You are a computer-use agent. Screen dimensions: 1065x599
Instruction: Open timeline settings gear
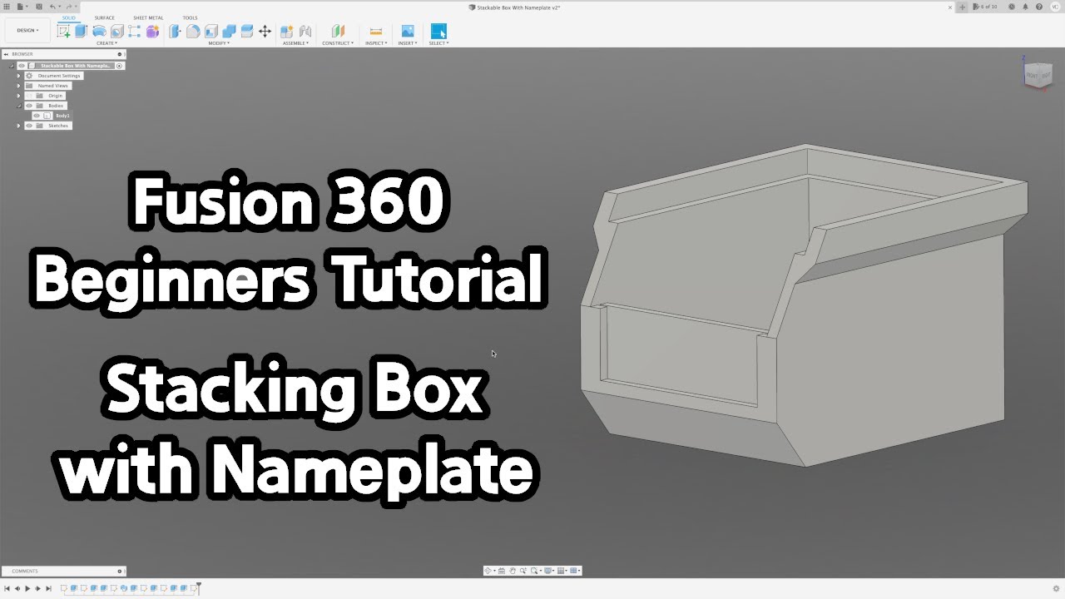click(x=1056, y=589)
